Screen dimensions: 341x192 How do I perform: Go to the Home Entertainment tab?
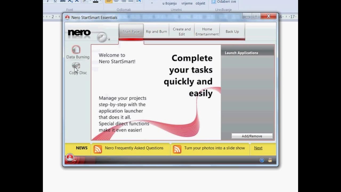pos(207,31)
